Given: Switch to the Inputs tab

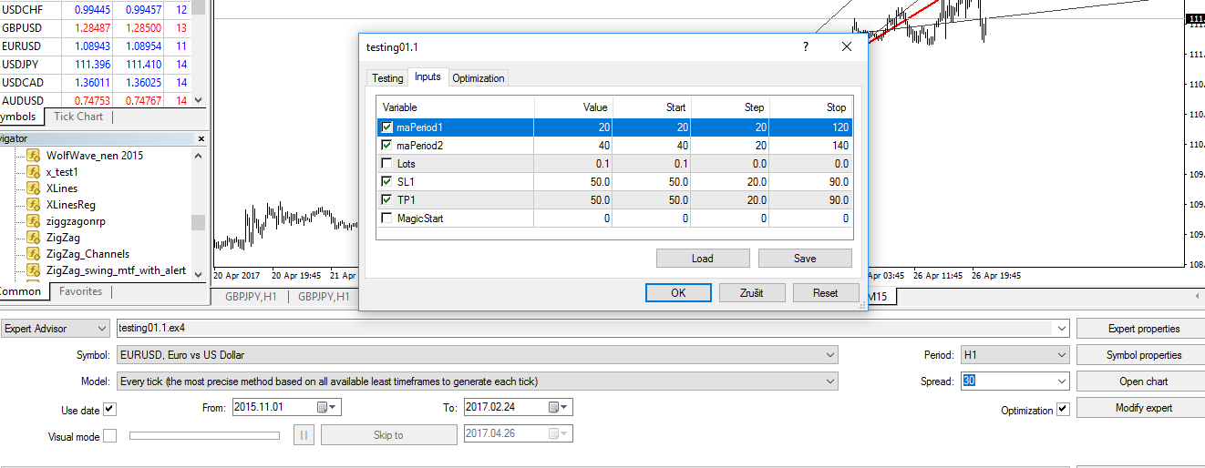Looking at the screenshot, I should 427,76.
